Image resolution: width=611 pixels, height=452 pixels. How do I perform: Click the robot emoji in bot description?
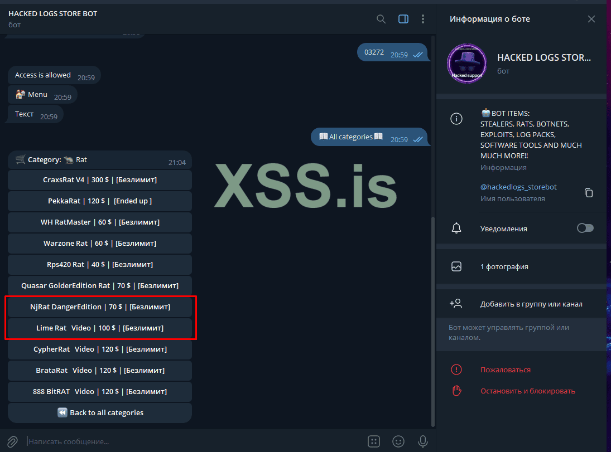485,113
